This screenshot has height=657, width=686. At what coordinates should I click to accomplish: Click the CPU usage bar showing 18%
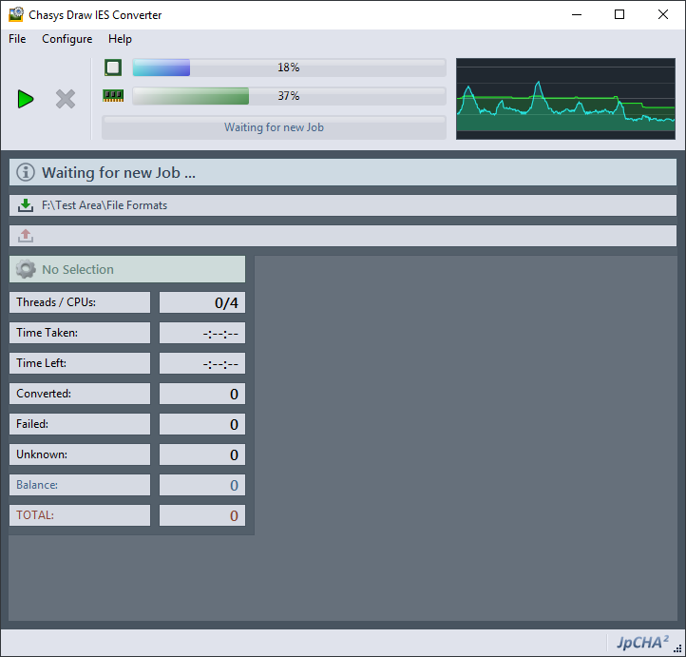pyautogui.click(x=289, y=68)
